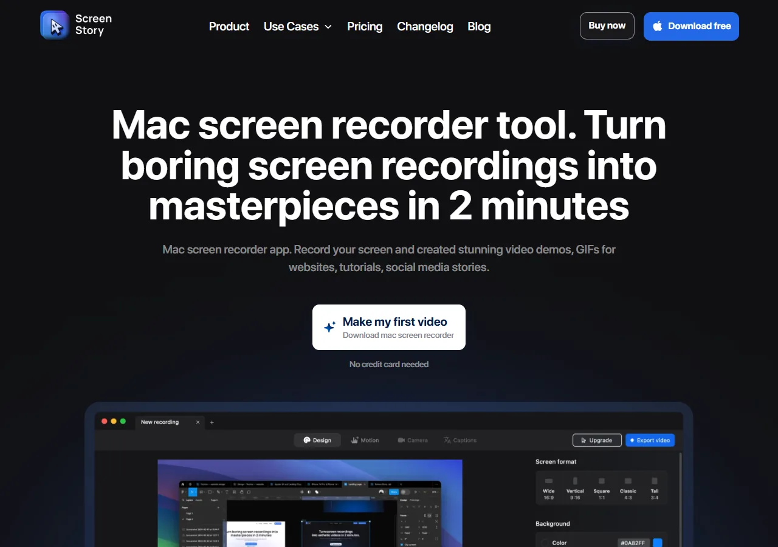778x547 pixels.
Task: Add a new tab with the plus icon
Action: [212, 422]
